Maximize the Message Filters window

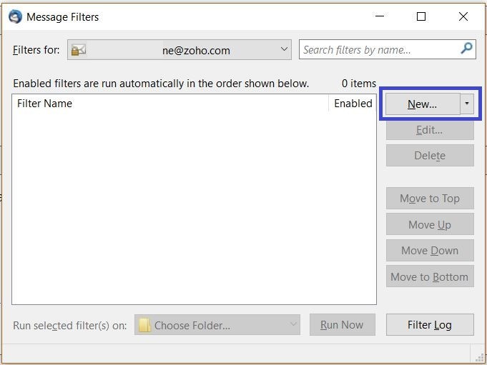click(420, 16)
